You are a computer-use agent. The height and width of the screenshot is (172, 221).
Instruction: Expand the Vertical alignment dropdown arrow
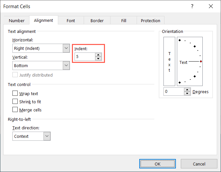click(66, 65)
